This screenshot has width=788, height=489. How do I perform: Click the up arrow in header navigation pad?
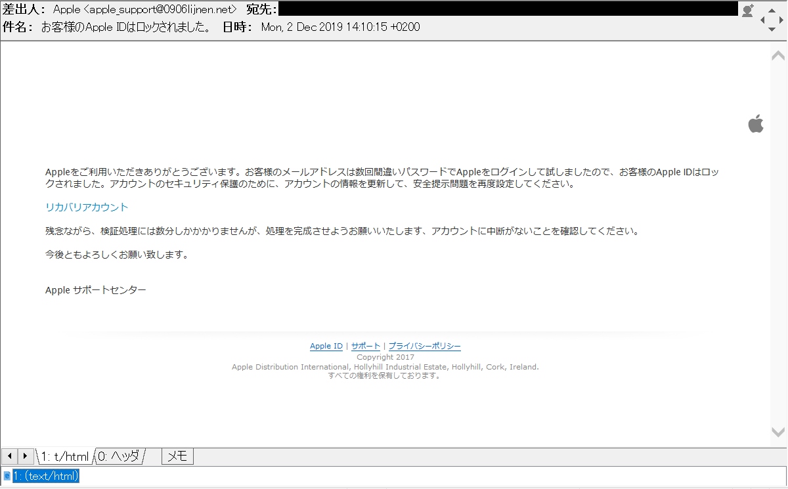[771, 10]
